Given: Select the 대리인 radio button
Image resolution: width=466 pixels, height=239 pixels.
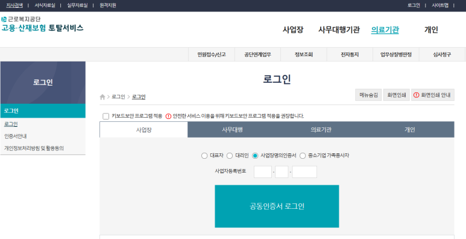Looking at the screenshot, I should click(230, 156).
